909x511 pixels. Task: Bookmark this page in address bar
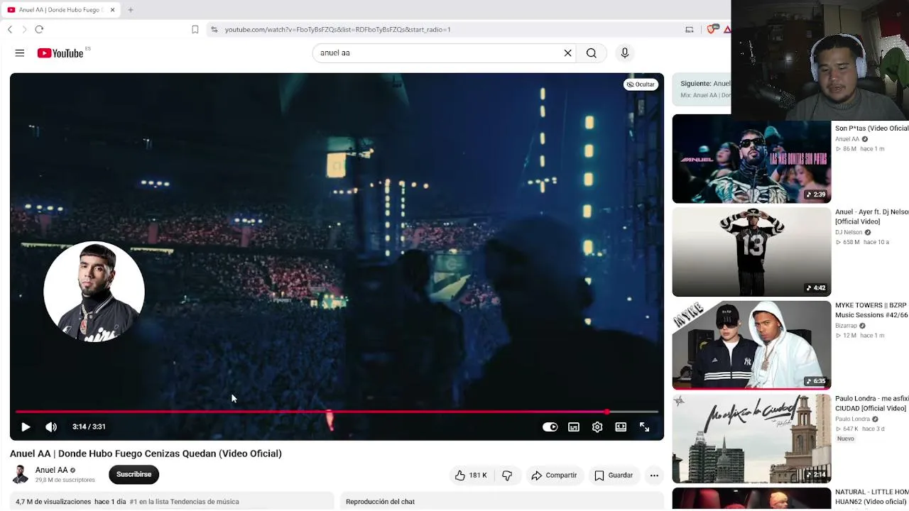195,29
